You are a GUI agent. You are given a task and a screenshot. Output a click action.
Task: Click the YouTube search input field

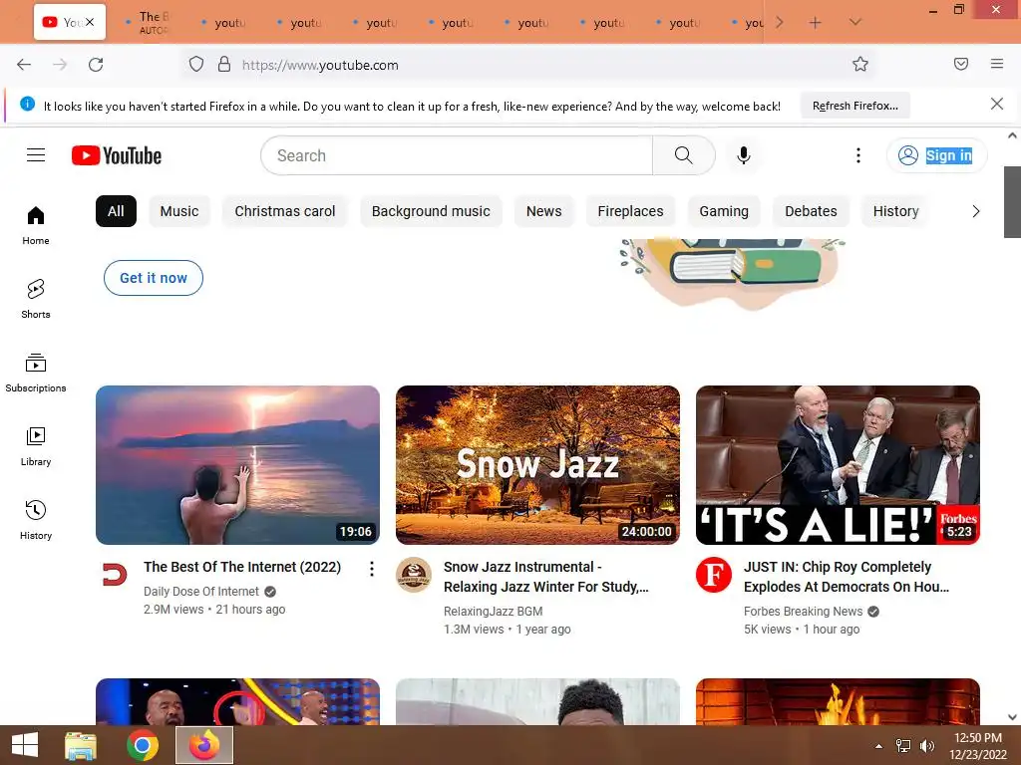point(457,155)
